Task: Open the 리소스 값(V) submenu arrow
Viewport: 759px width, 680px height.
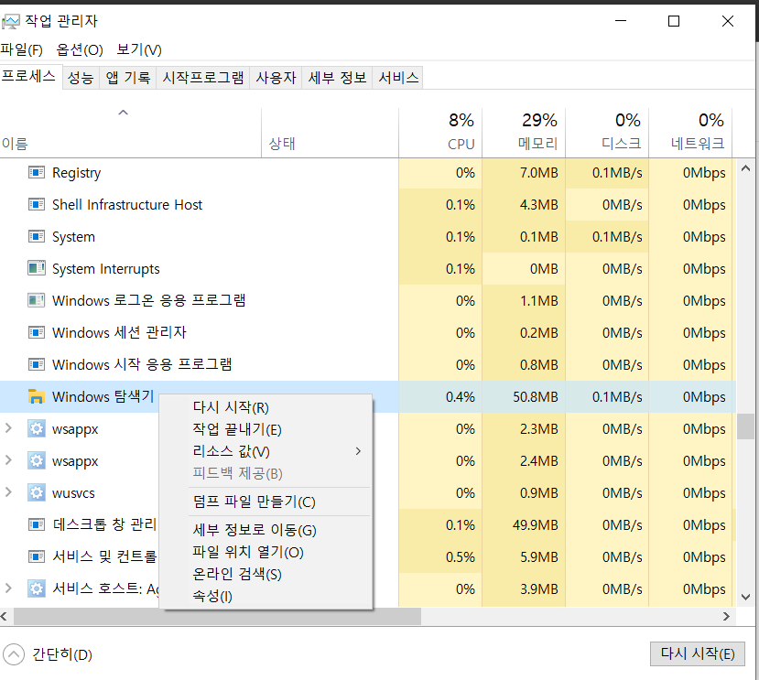Action: [x=358, y=451]
